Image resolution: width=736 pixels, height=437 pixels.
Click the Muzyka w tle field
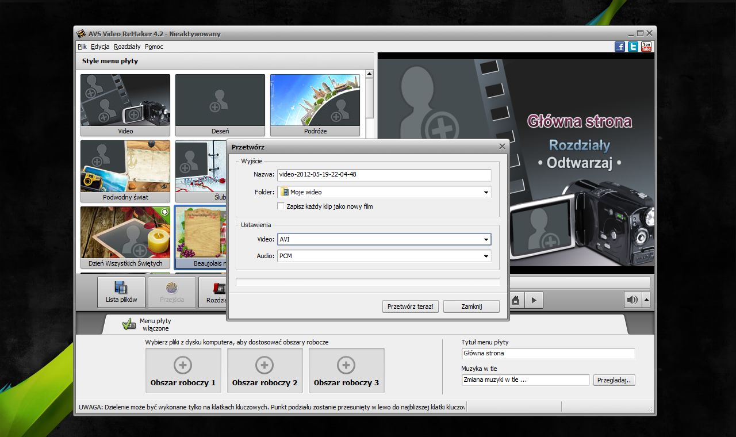click(x=526, y=379)
